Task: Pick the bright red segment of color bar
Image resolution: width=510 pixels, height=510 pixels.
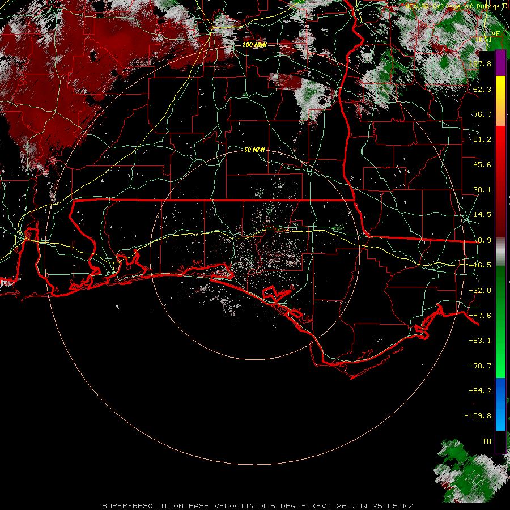Action: pyautogui.click(x=500, y=143)
